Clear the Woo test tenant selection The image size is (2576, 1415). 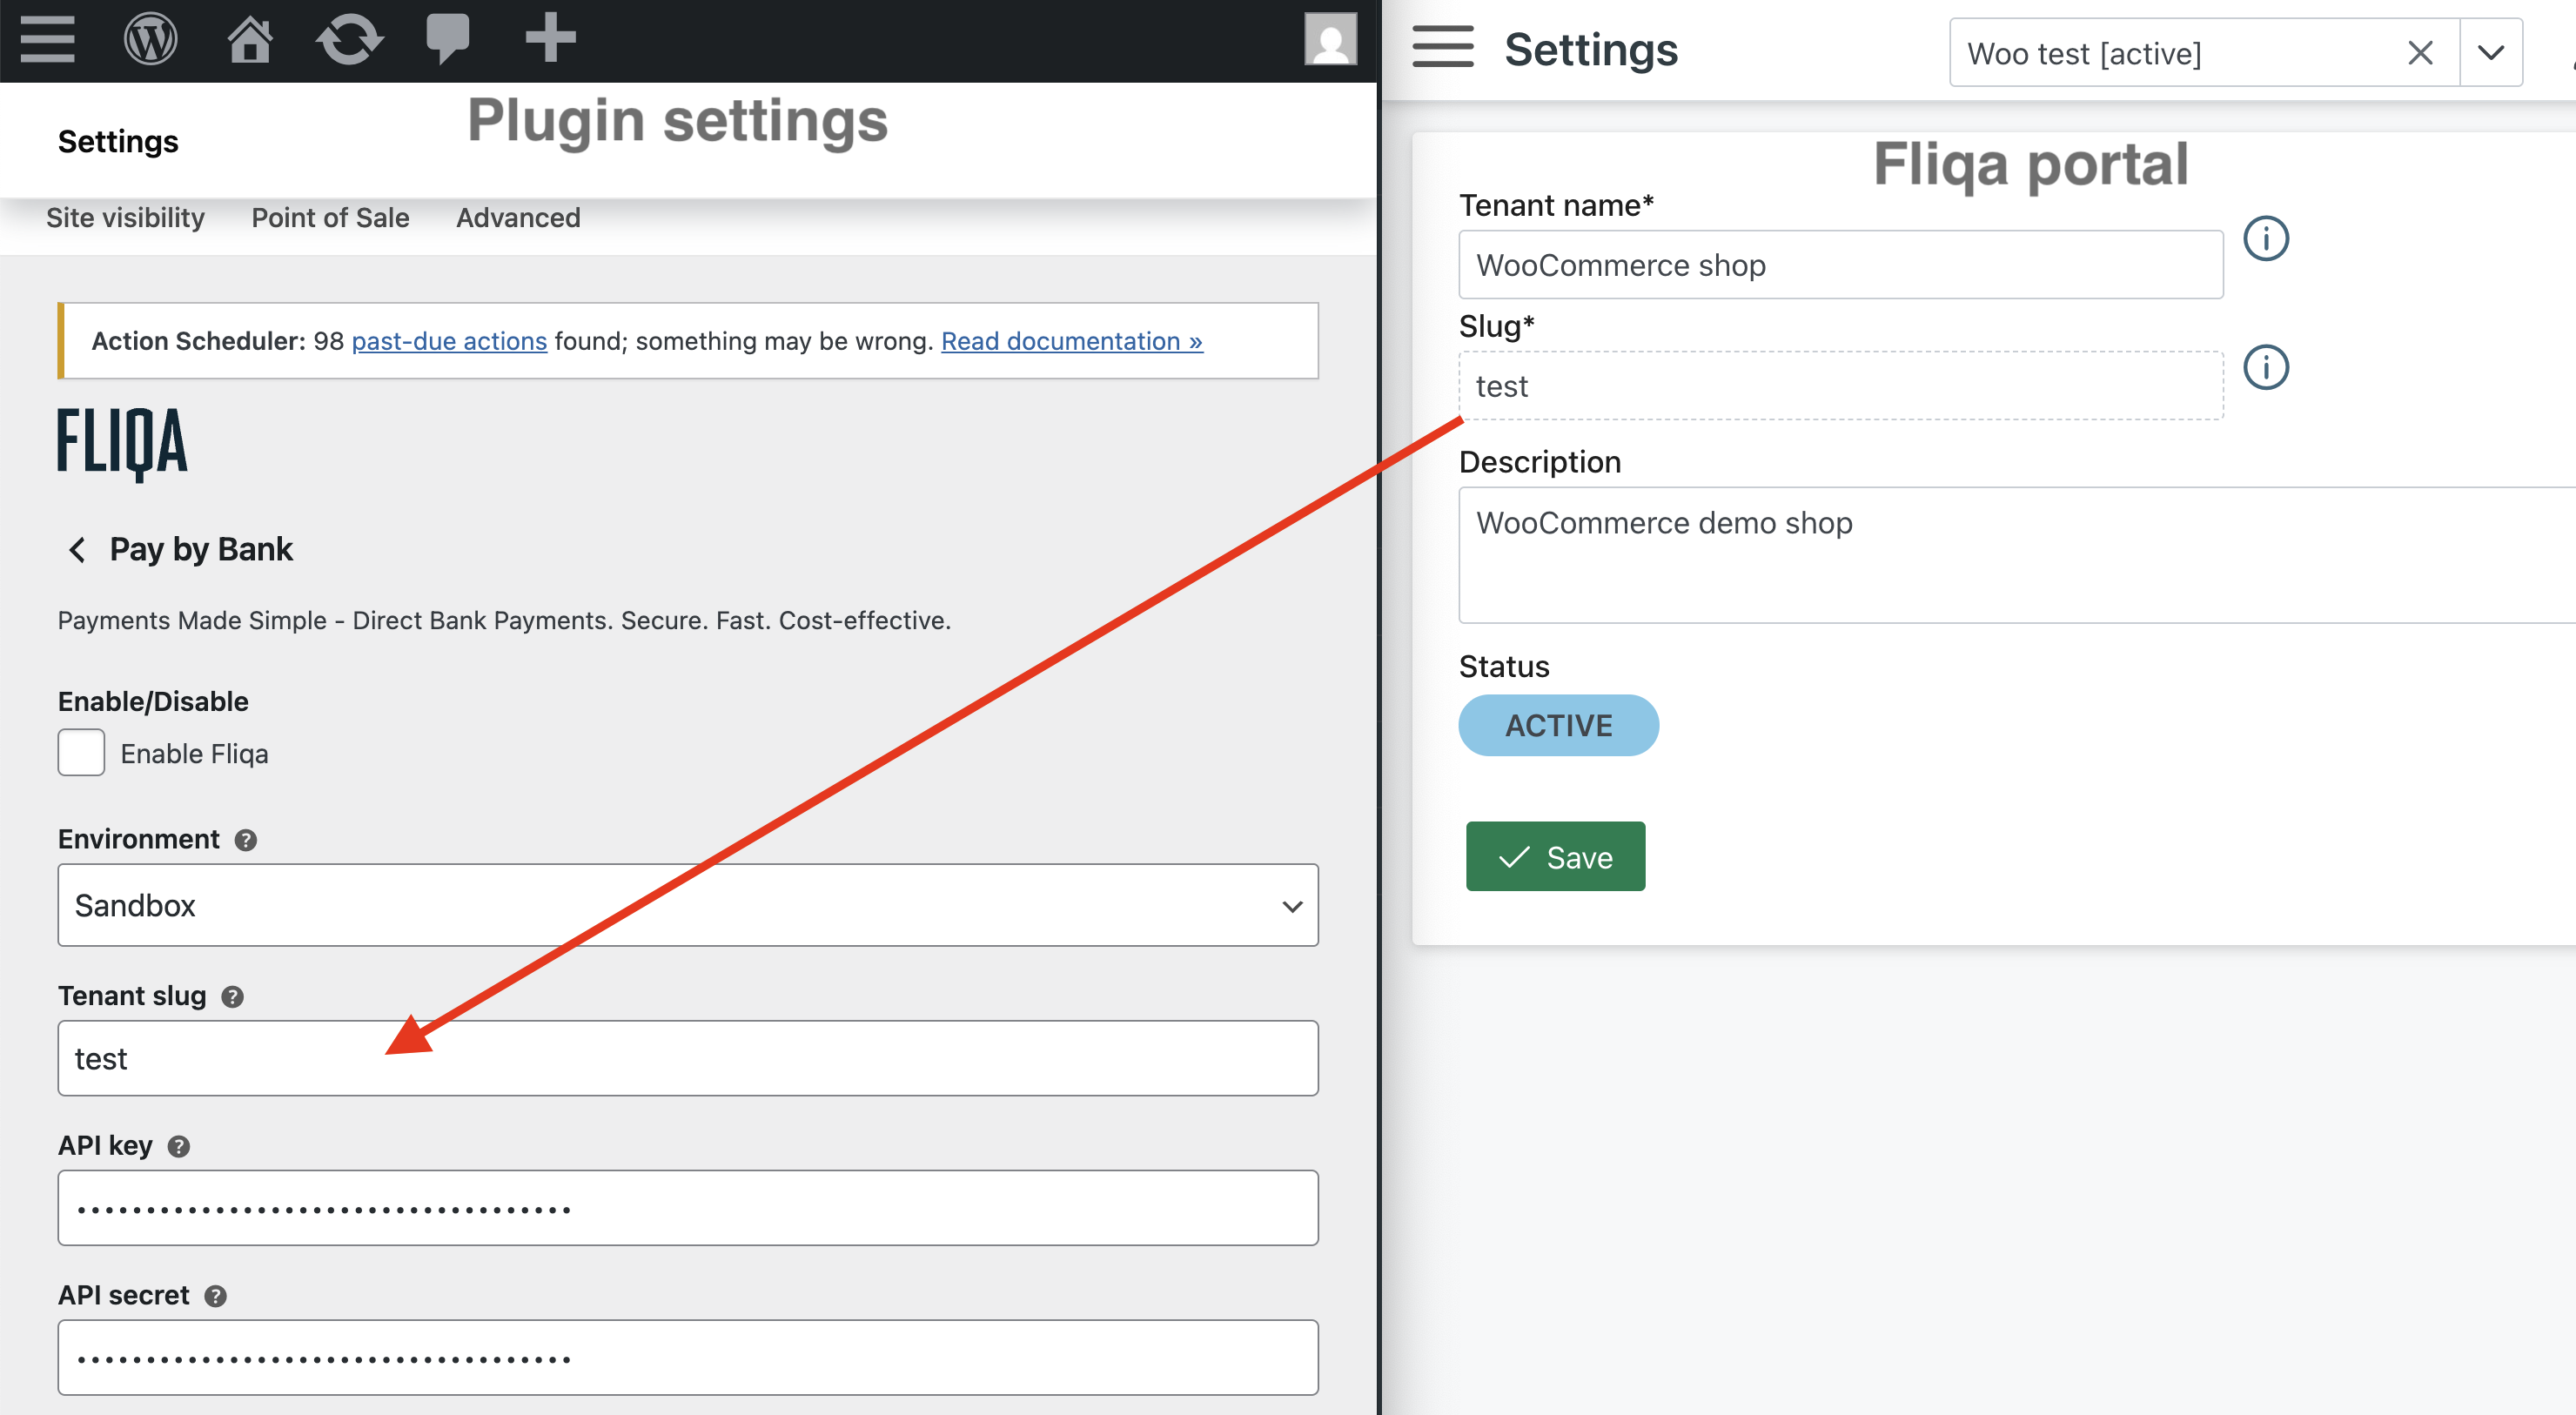(x=2419, y=52)
